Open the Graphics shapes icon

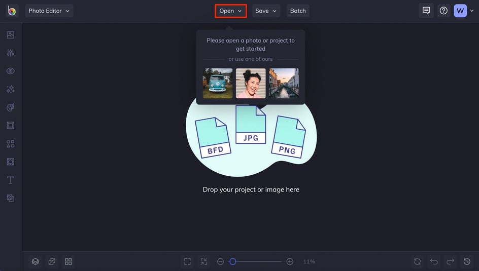(x=10, y=143)
